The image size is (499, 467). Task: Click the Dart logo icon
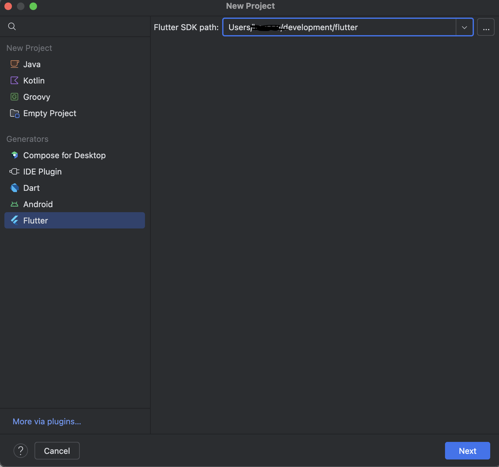point(14,188)
